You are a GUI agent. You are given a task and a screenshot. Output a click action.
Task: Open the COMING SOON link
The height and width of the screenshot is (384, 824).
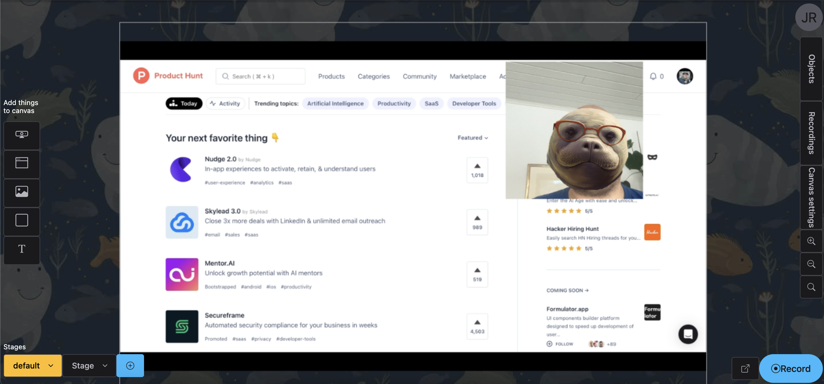568,290
